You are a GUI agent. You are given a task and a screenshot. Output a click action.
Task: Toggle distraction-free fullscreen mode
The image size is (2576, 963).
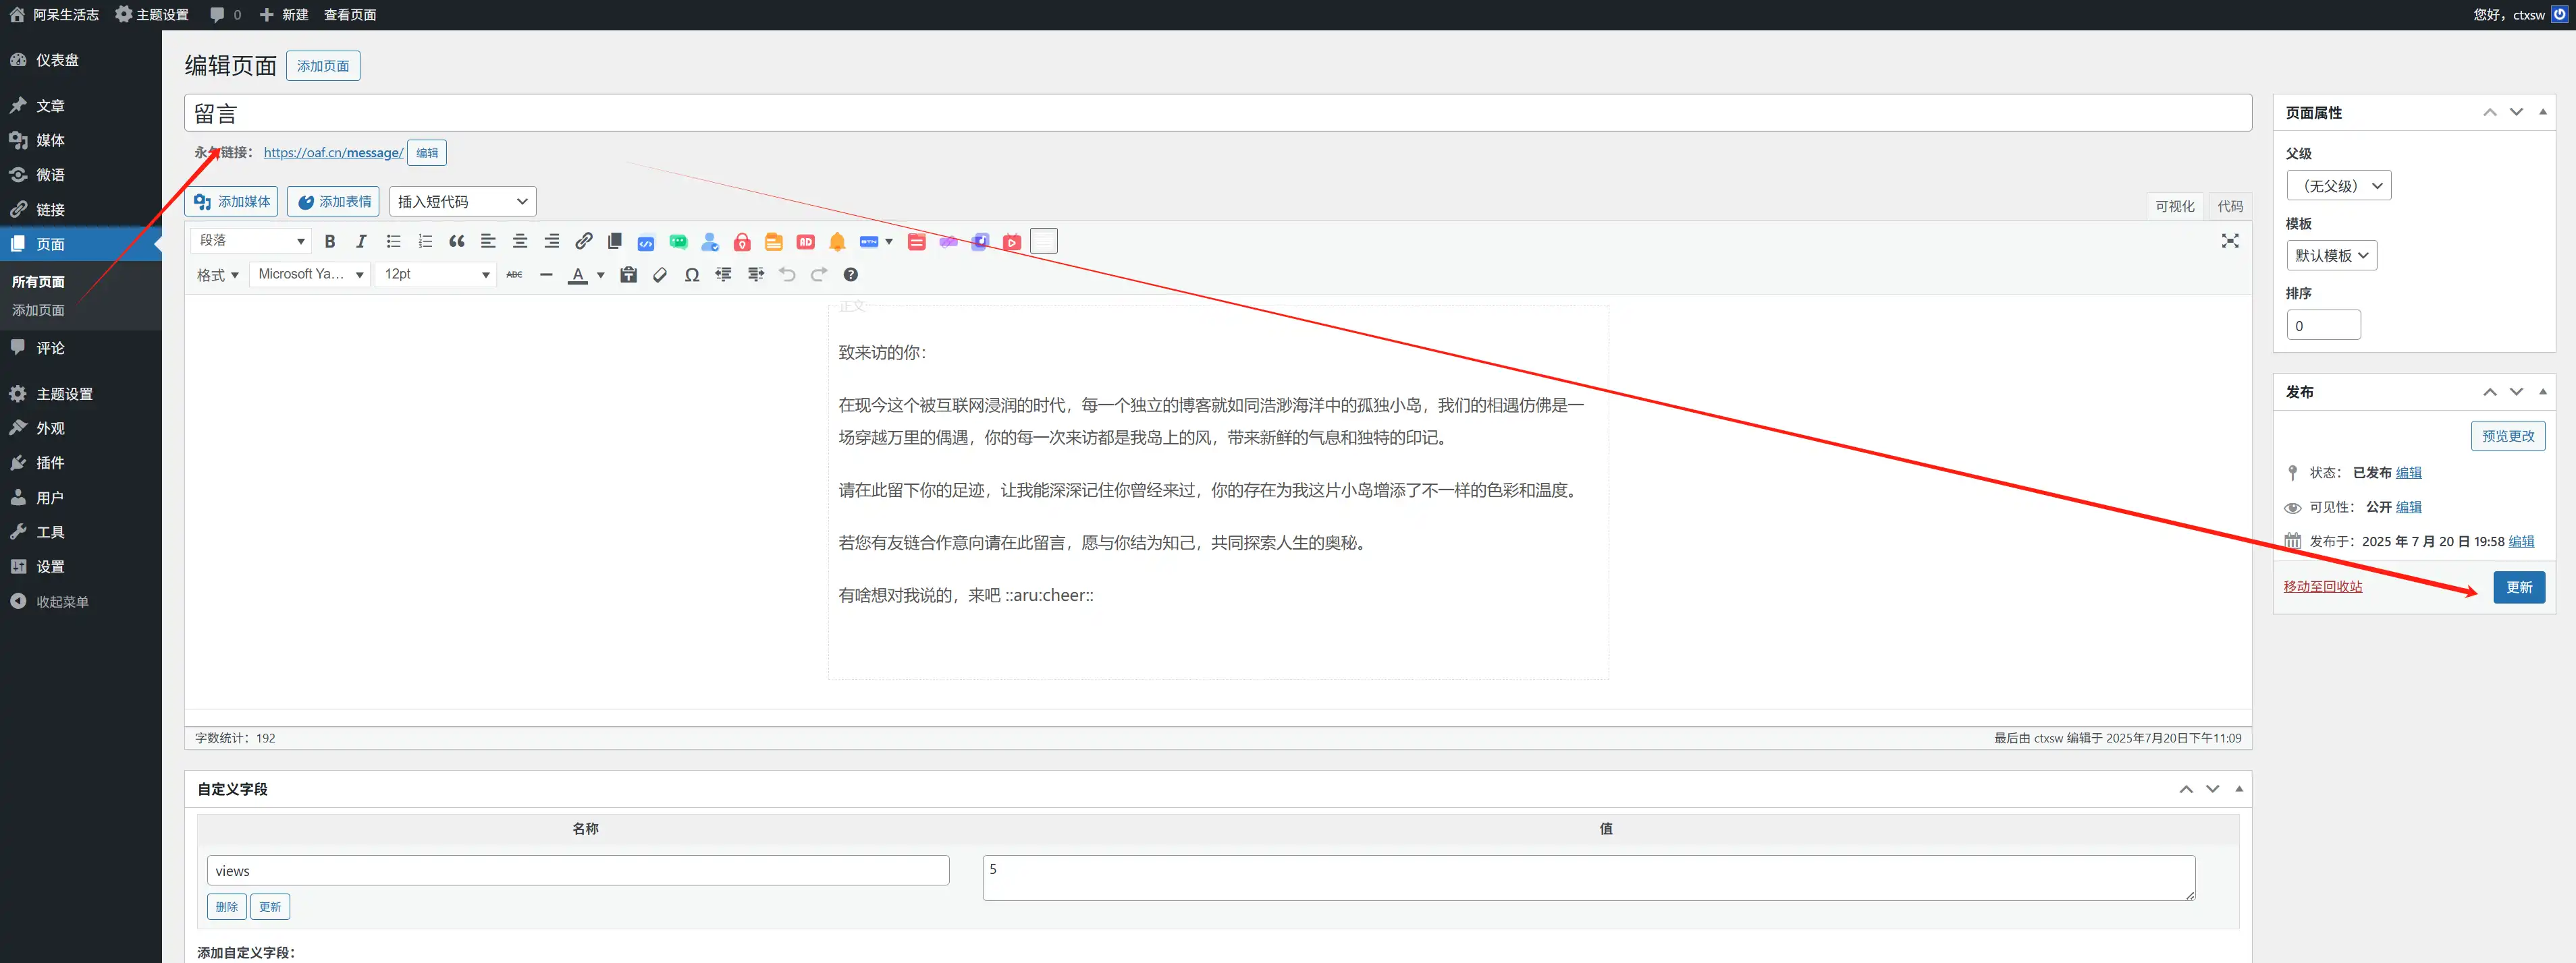tap(2230, 241)
